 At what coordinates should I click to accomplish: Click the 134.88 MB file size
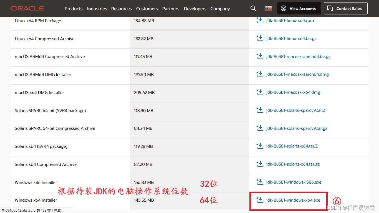(x=144, y=21)
